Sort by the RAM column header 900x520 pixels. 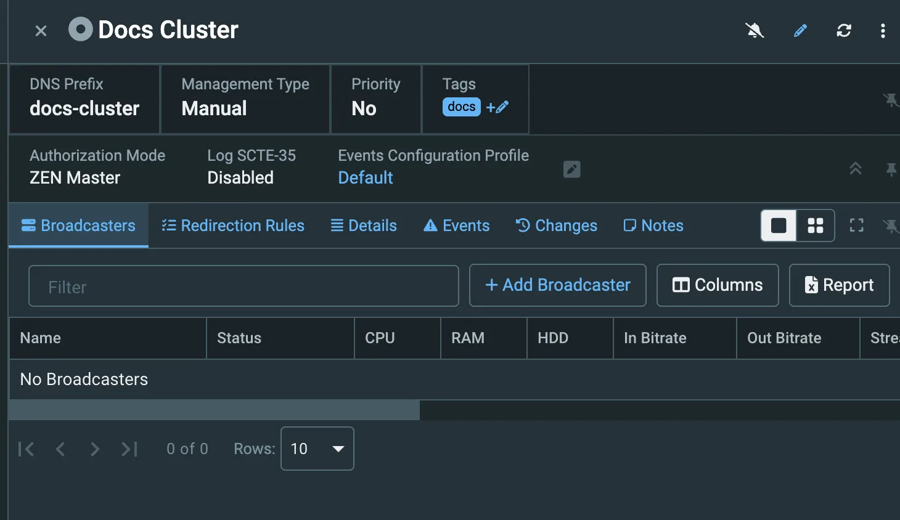484,338
